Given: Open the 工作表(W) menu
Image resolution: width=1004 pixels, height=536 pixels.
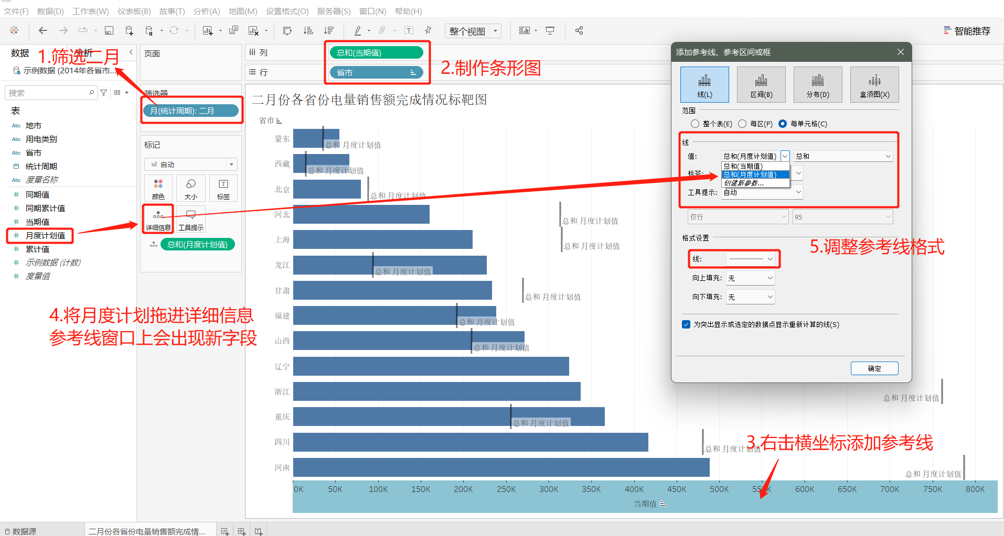Looking at the screenshot, I should tap(90, 11).
